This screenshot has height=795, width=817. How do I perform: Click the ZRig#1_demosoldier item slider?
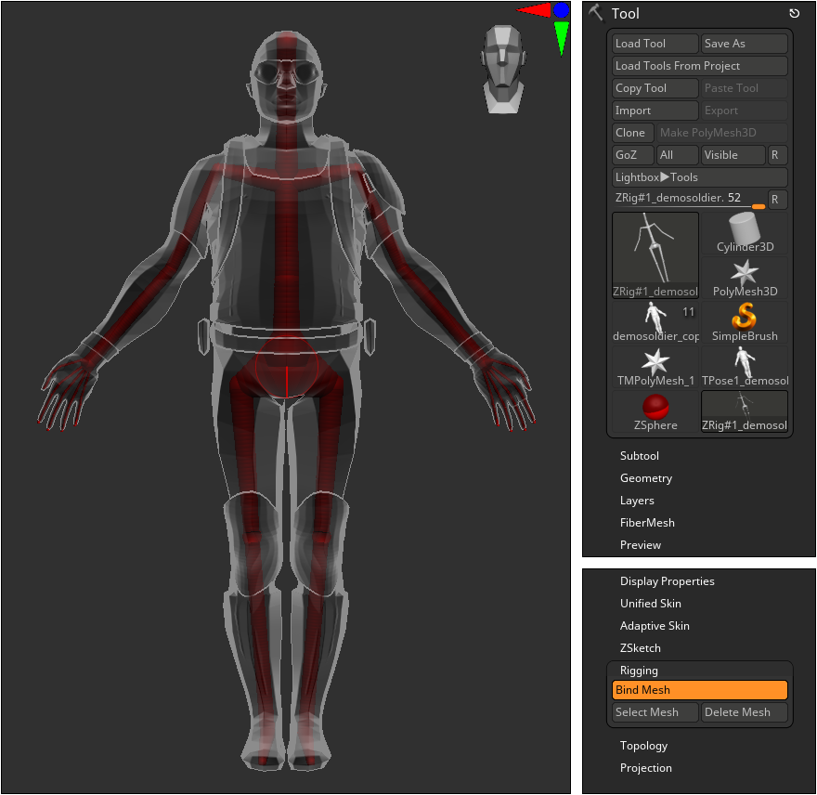point(689,199)
